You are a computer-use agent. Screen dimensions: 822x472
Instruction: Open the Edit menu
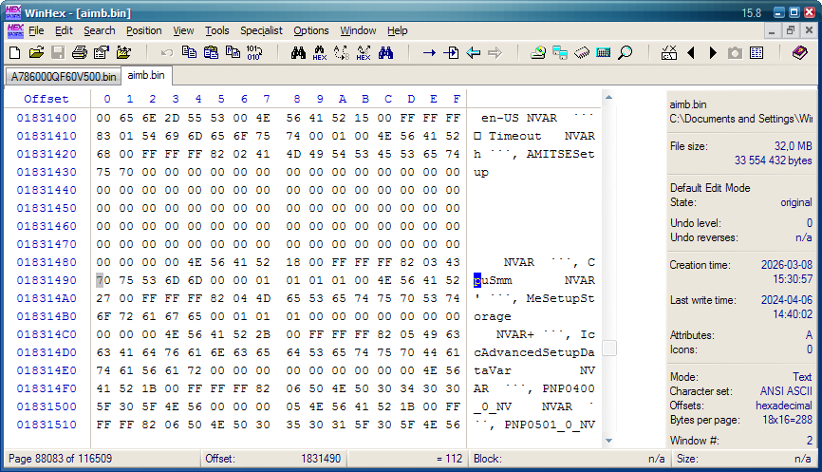[x=64, y=30]
